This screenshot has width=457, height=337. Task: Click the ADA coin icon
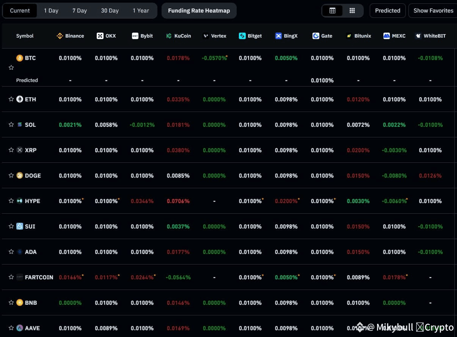coord(20,252)
